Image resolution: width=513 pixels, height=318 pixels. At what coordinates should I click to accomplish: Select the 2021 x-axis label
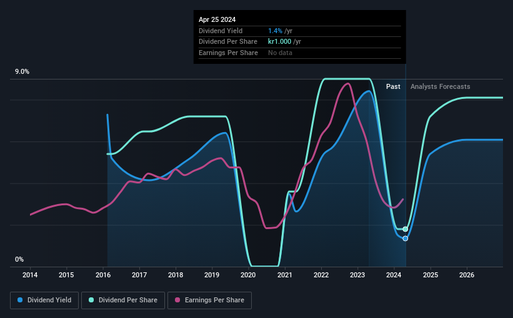285,275
